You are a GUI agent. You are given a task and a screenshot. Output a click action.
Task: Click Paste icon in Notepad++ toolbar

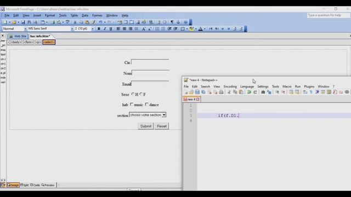click(241, 92)
